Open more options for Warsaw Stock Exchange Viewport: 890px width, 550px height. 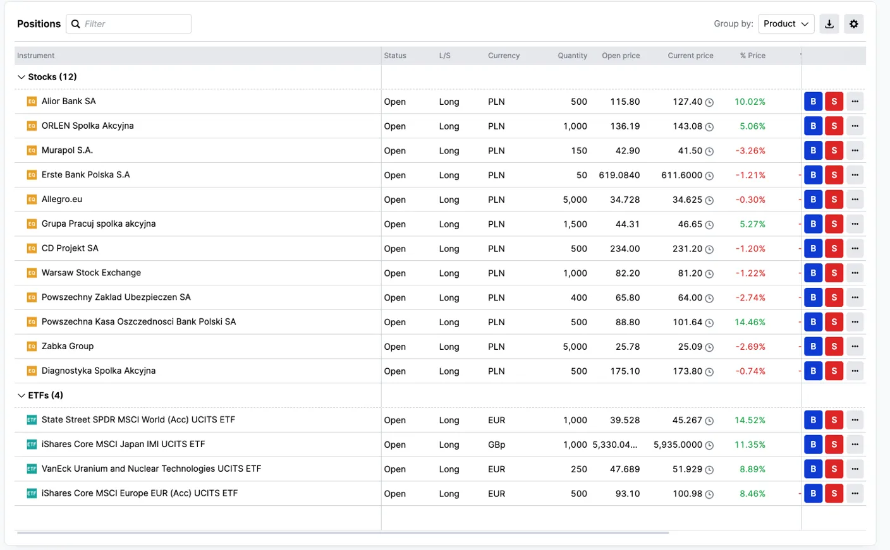855,273
